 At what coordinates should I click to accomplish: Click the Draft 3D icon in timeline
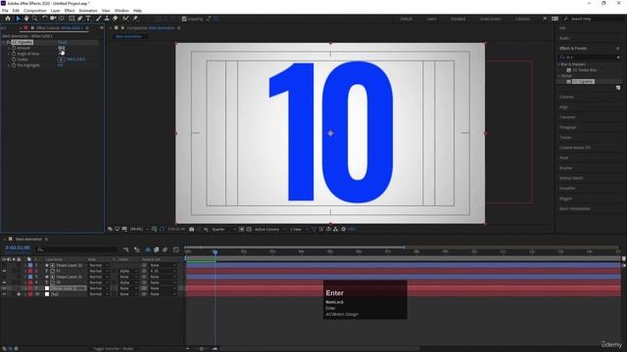point(137,249)
